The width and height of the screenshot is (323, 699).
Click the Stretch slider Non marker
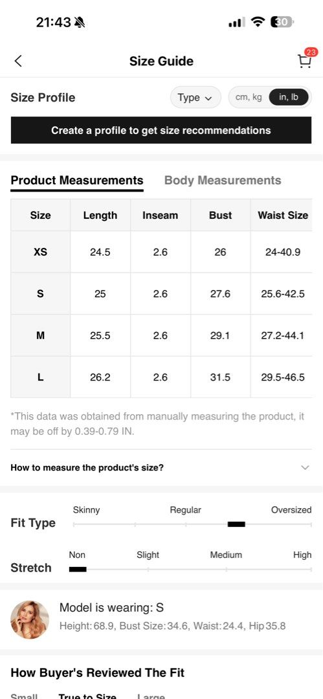point(78,570)
